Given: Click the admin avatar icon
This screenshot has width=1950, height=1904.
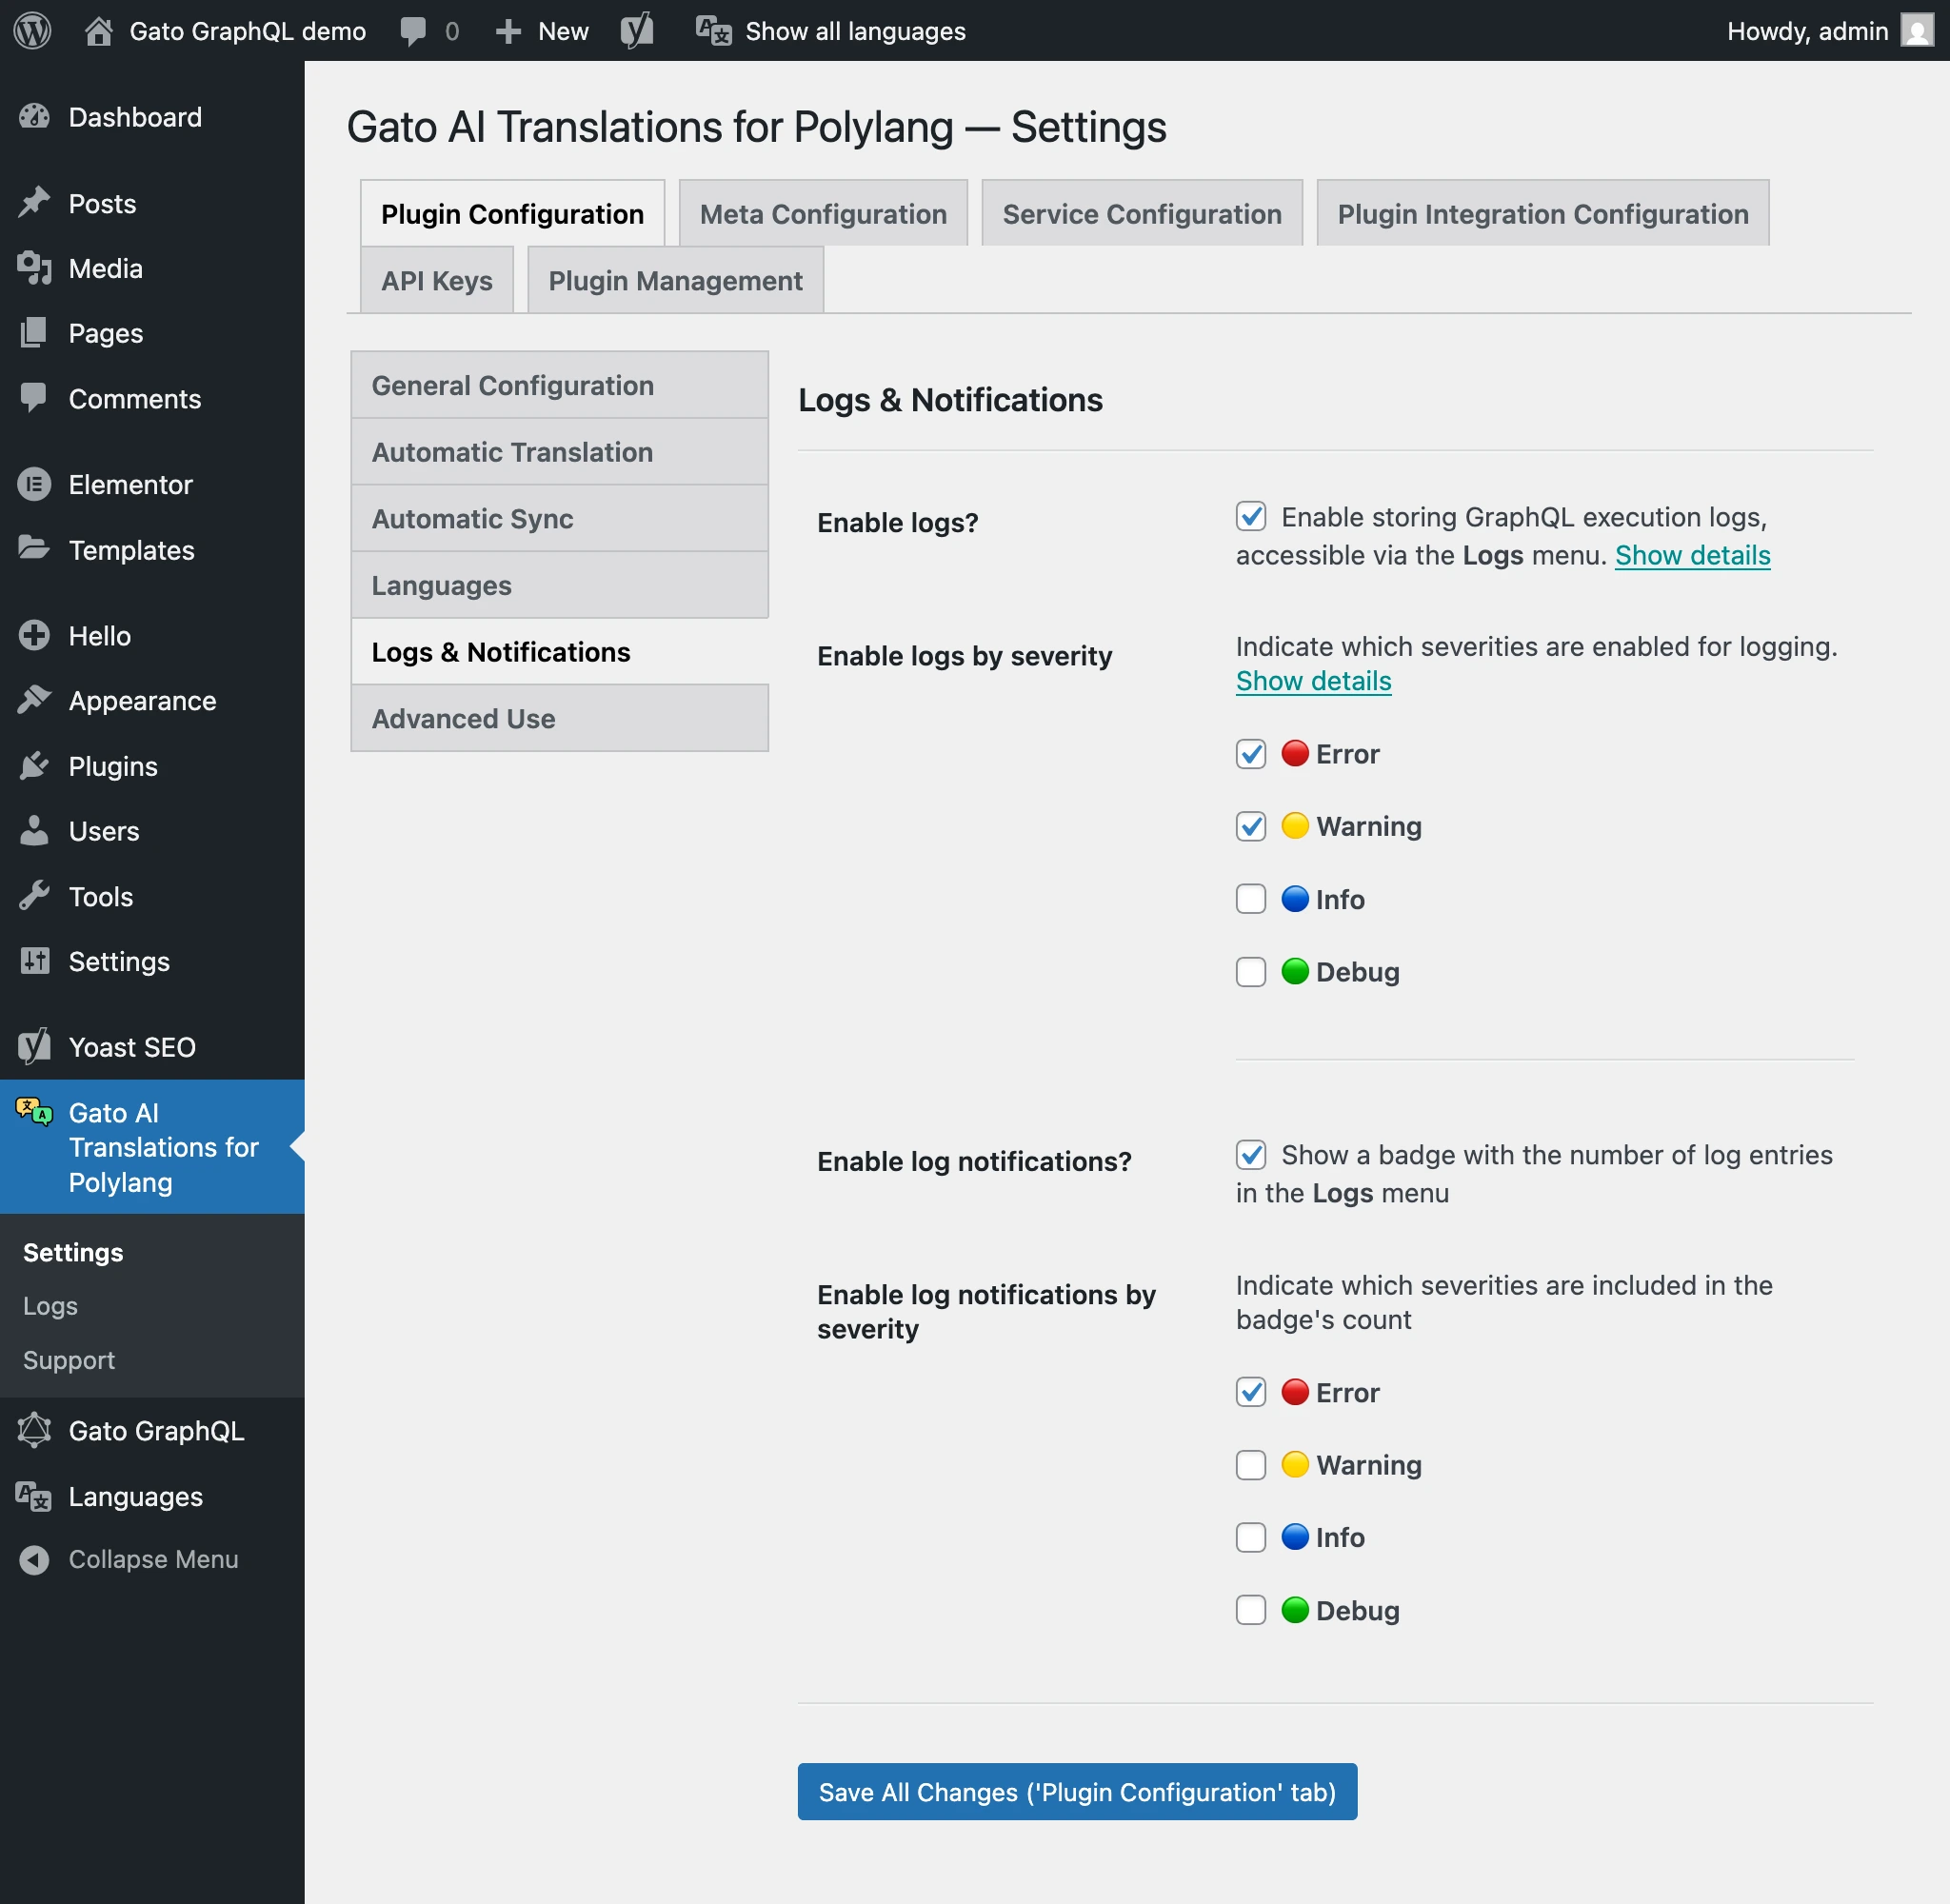Looking at the screenshot, I should [1916, 31].
